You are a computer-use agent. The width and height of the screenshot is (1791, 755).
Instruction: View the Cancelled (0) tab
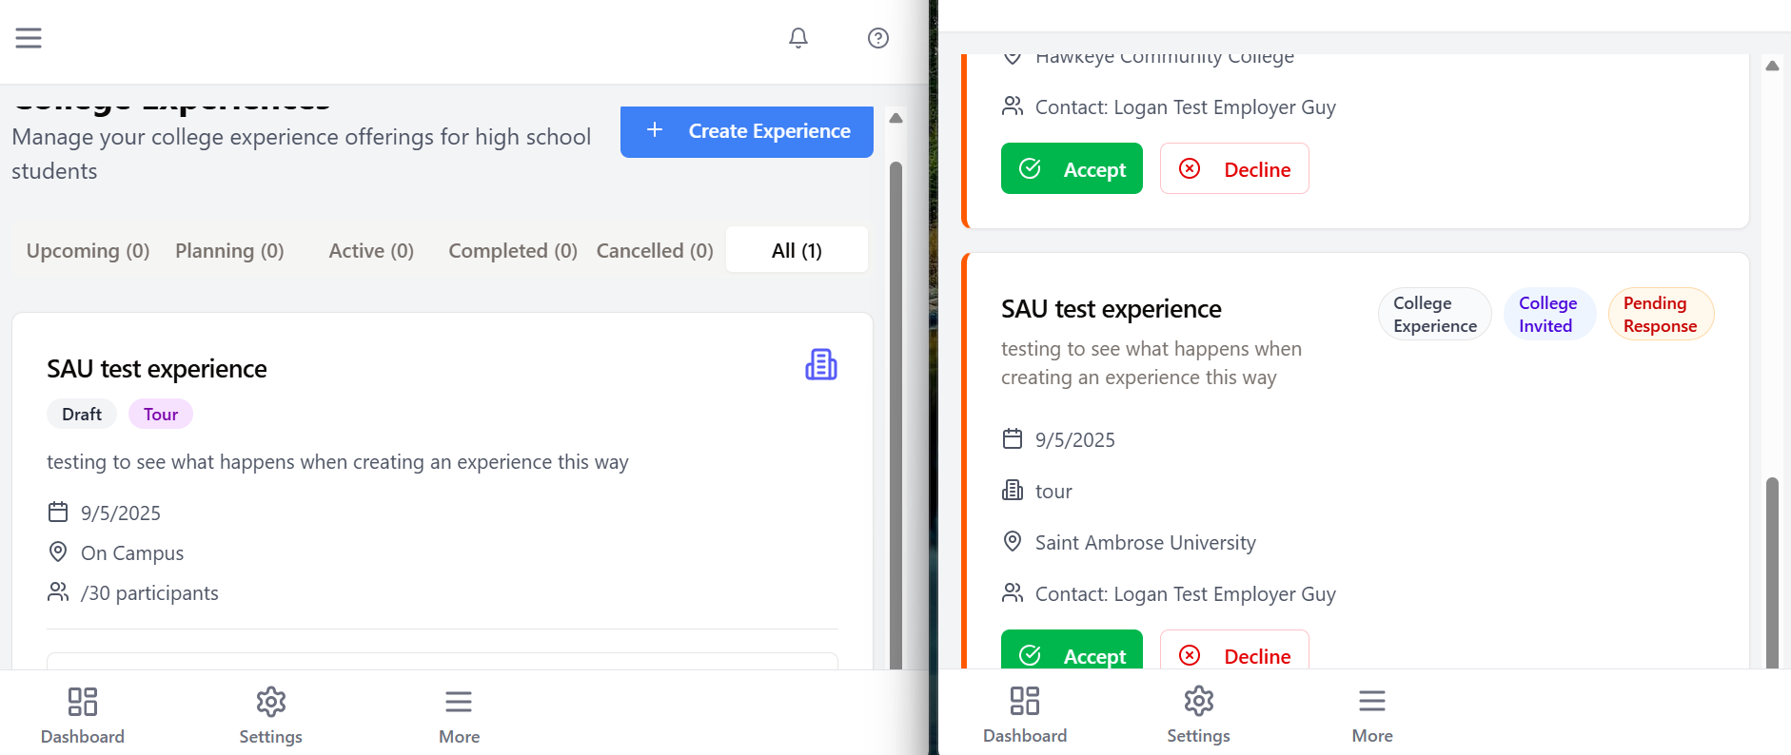pyautogui.click(x=655, y=251)
